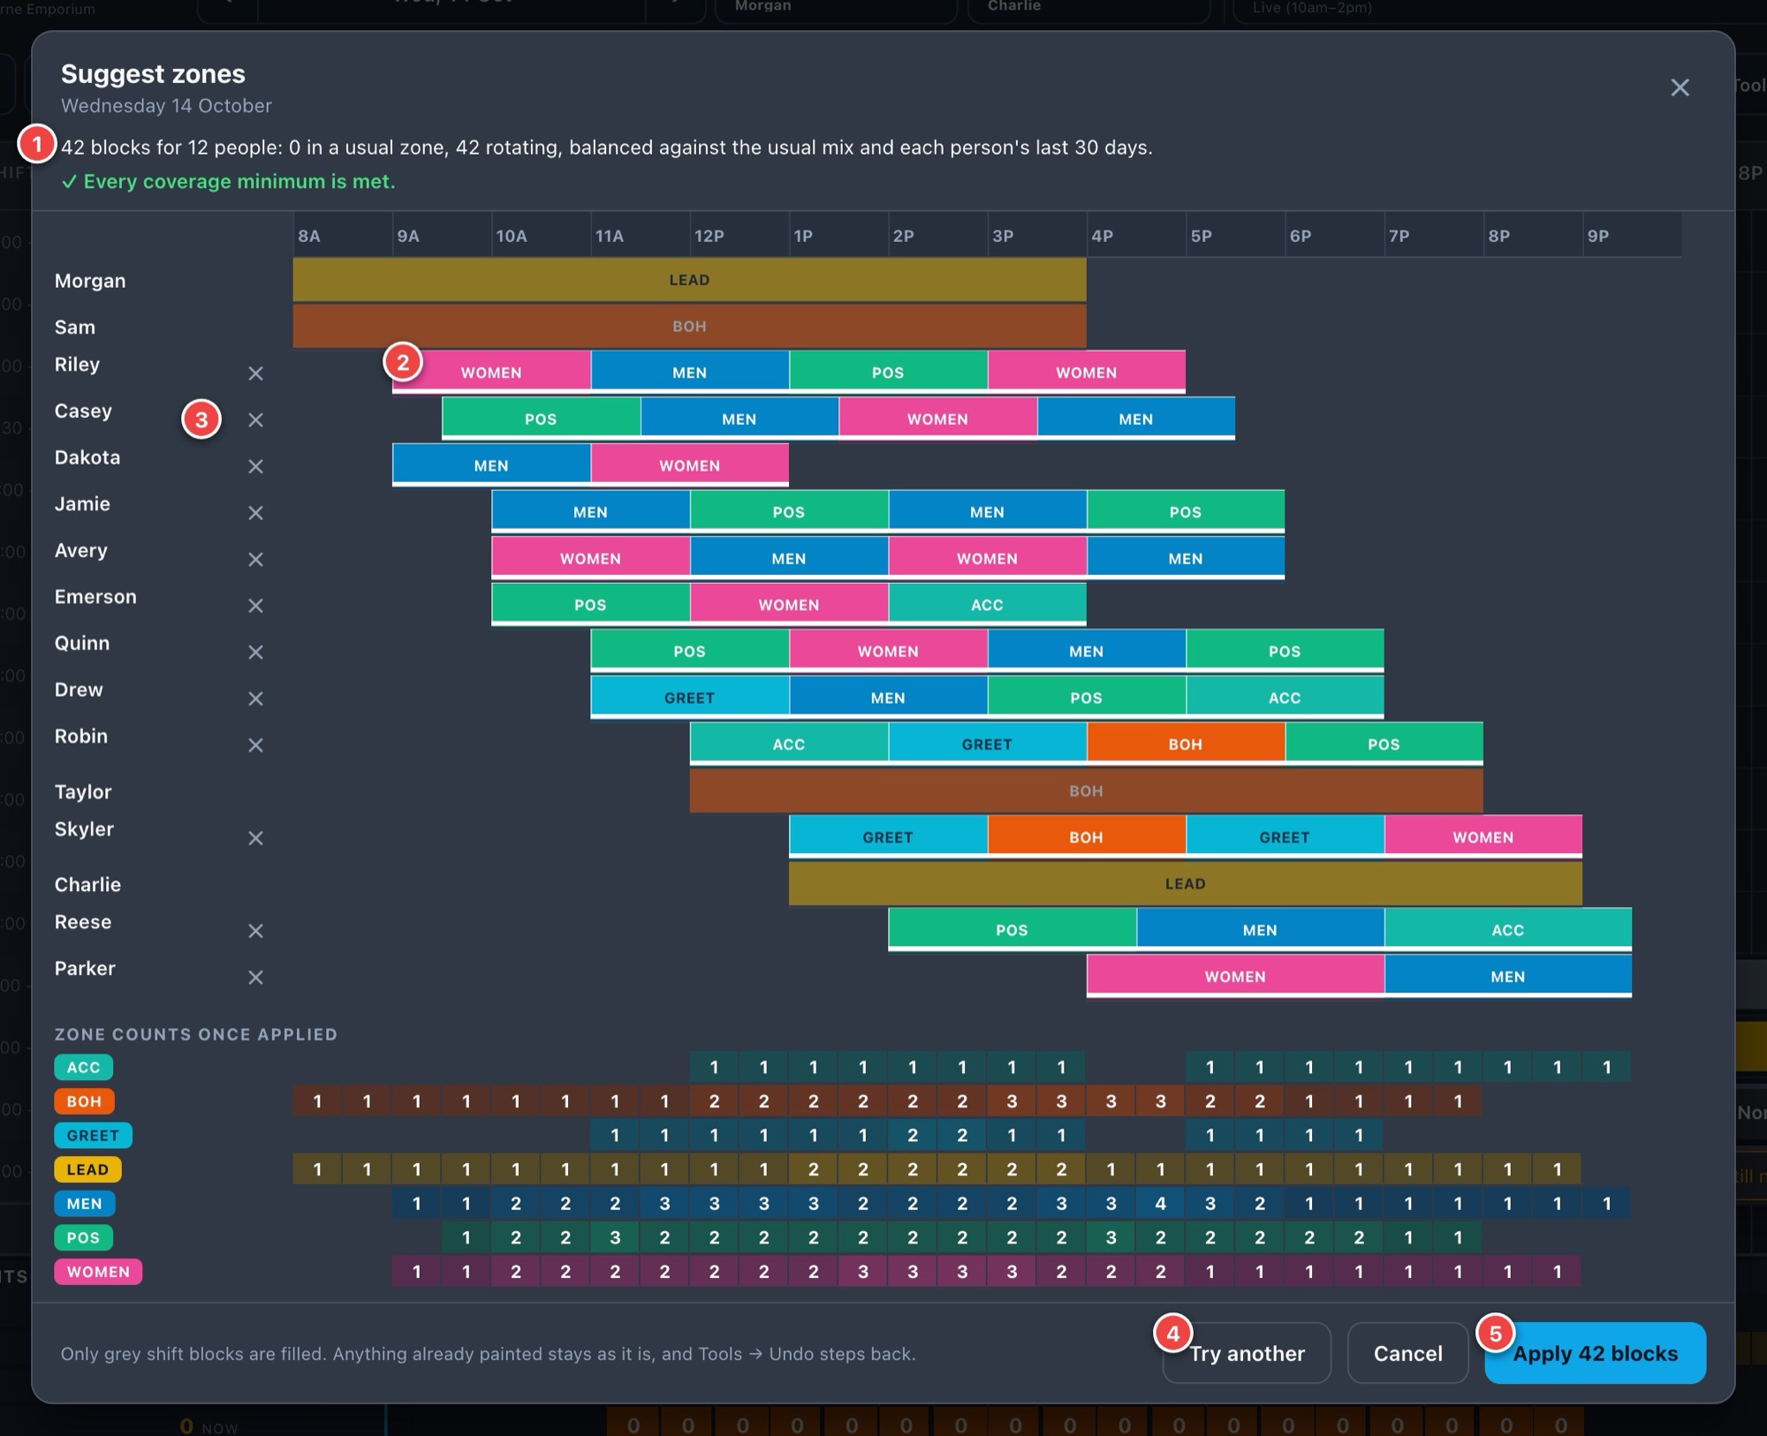This screenshot has width=1767, height=1436.
Task: Click the name Quinn in the list
Action: (x=82, y=643)
